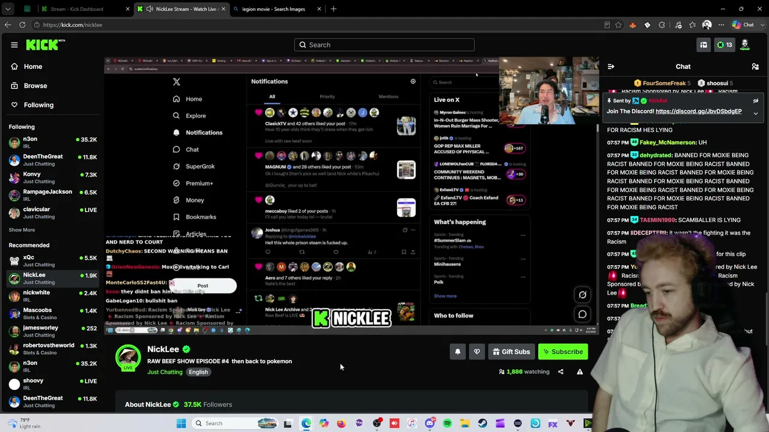Bookmark this page with the star icon
Screen dimensions: 769x432
coord(618,25)
